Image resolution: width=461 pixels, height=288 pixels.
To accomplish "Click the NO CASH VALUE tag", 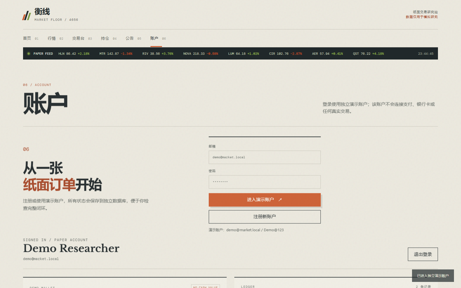I will (206, 287).
